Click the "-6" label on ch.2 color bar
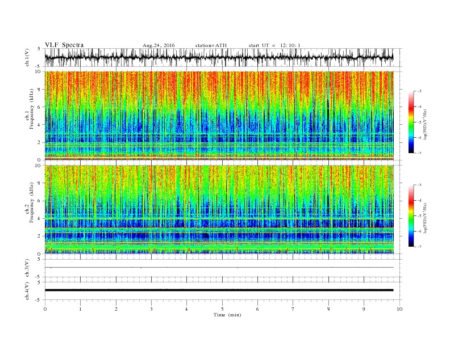450x347 pixels. tap(419, 231)
